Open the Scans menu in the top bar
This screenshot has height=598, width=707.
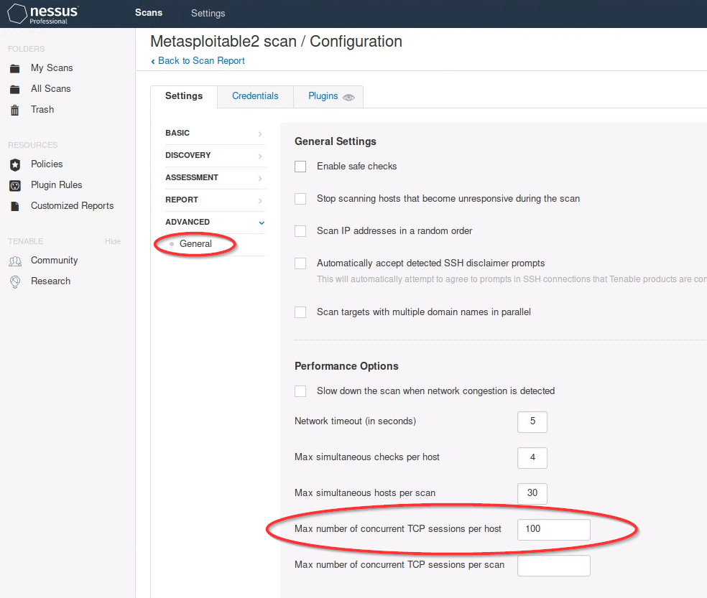tap(149, 13)
